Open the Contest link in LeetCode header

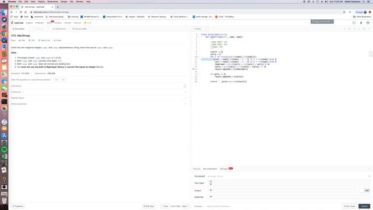[x=58, y=23]
